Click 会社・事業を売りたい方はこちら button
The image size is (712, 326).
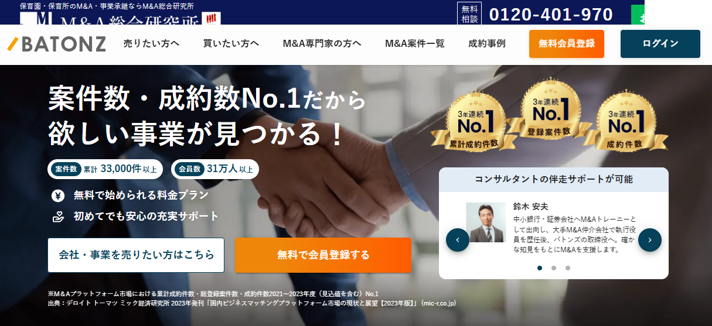coord(136,255)
